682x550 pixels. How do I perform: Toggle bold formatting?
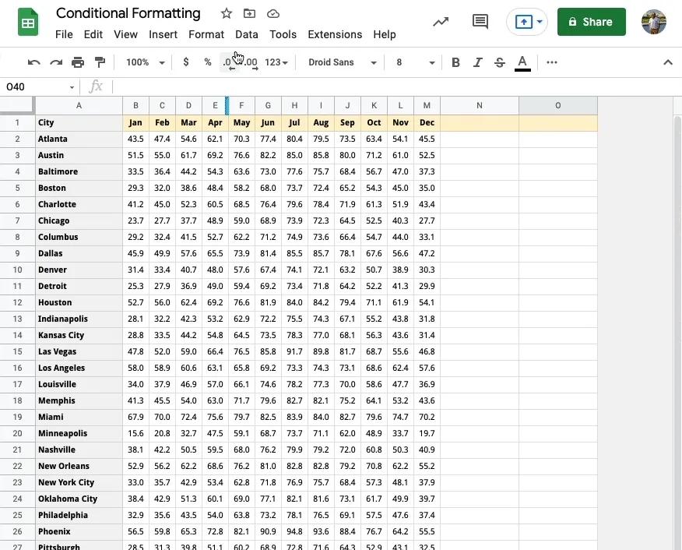pyautogui.click(x=456, y=62)
